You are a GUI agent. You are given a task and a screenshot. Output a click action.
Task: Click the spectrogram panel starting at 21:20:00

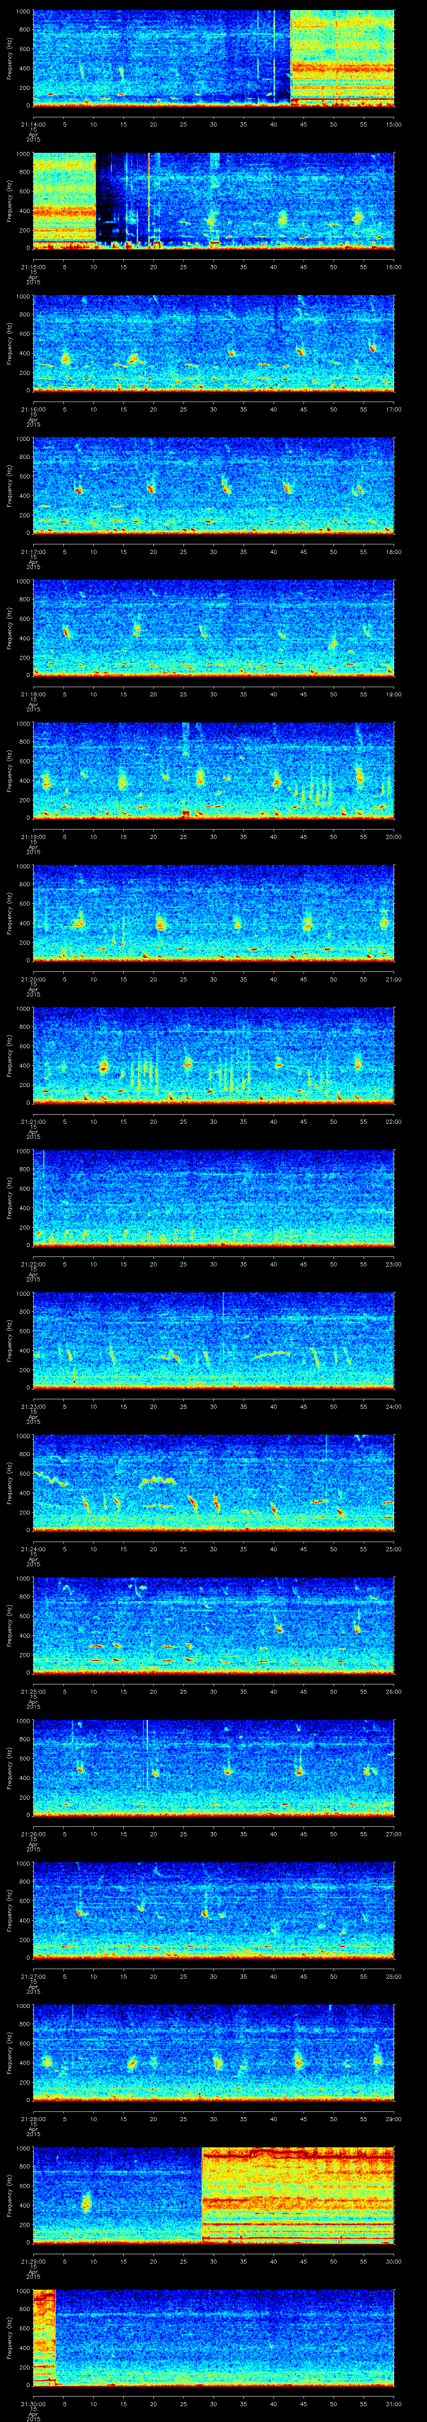pos(213,913)
